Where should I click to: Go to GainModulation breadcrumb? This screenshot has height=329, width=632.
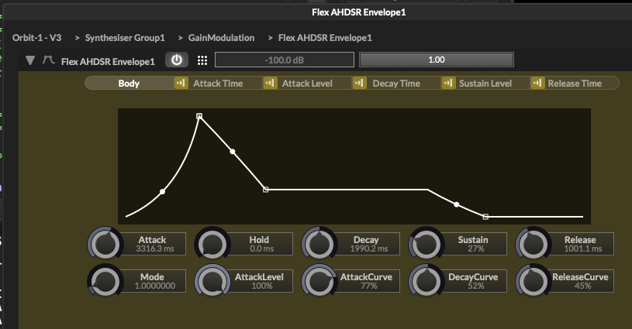tap(221, 37)
